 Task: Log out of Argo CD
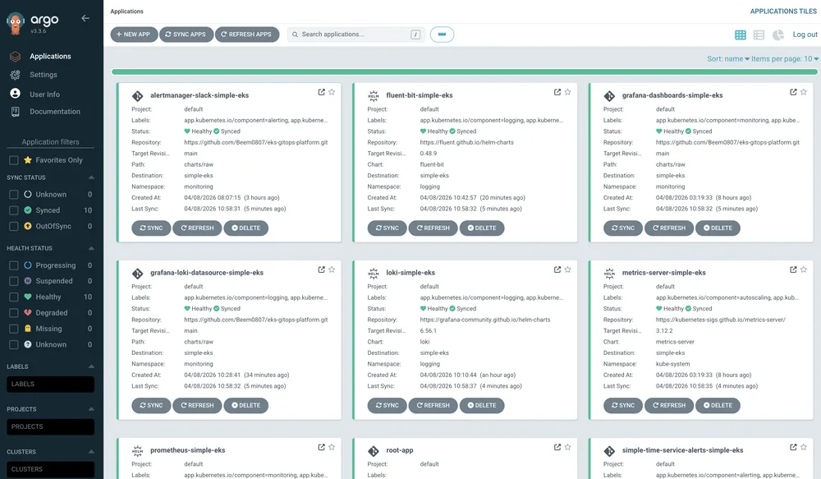click(805, 35)
